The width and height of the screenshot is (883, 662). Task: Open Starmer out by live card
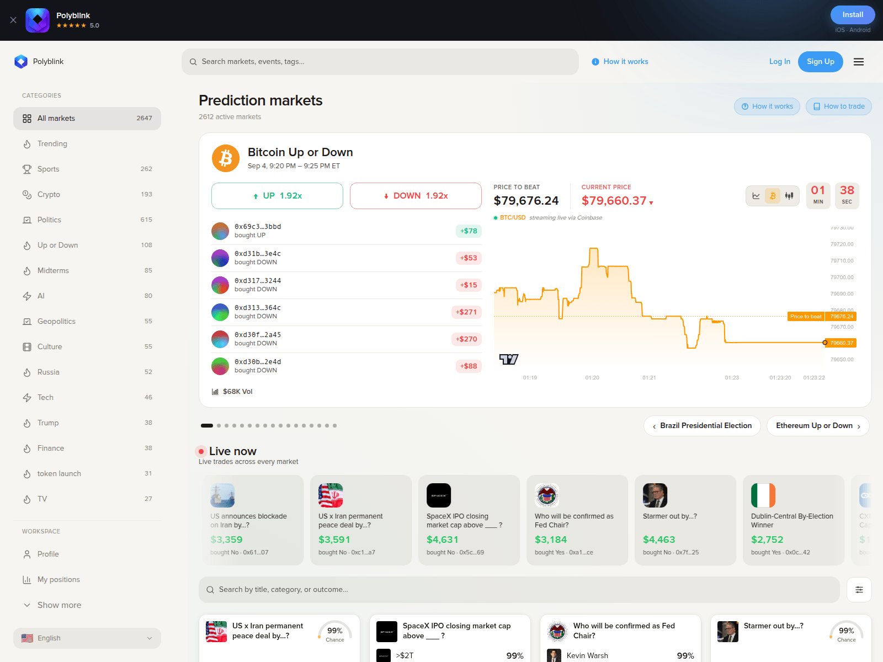pyautogui.click(x=685, y=520)
